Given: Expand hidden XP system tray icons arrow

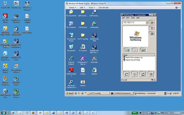Looking at the screenshot, I should (x=168, y=93).
